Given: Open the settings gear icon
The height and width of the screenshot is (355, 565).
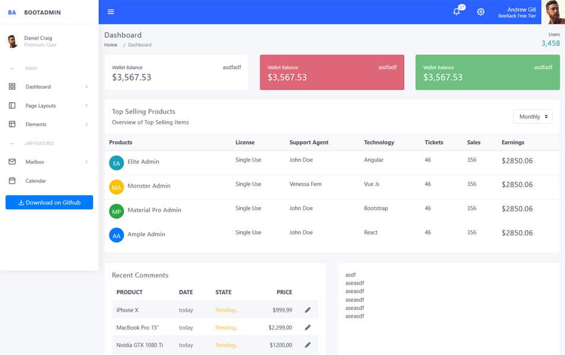Looking at the screenshot, I should (481, 11).
